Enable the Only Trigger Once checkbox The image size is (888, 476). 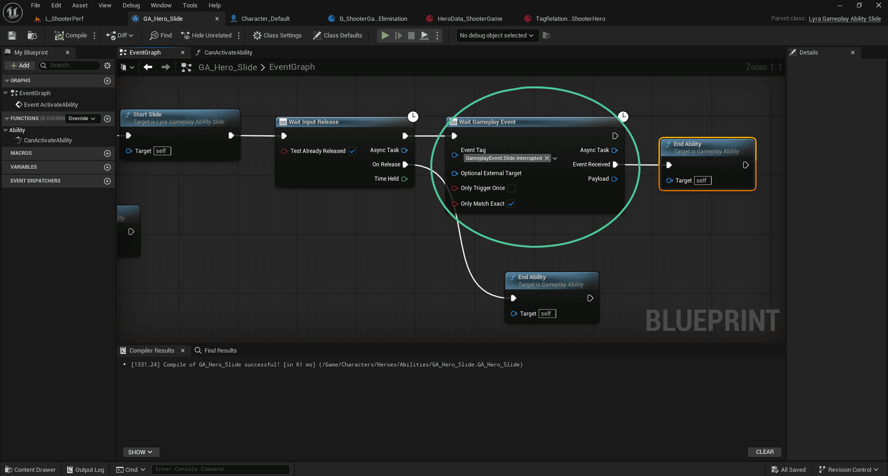pos(511,188)
